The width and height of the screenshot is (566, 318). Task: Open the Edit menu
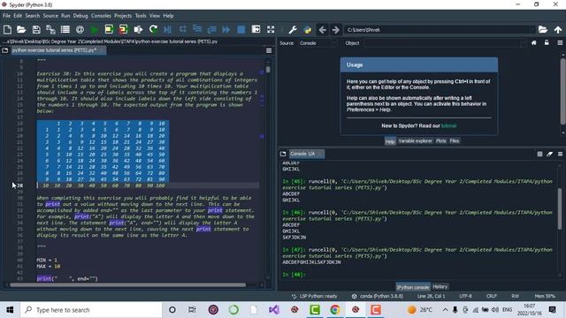click(x=18, y=16)
